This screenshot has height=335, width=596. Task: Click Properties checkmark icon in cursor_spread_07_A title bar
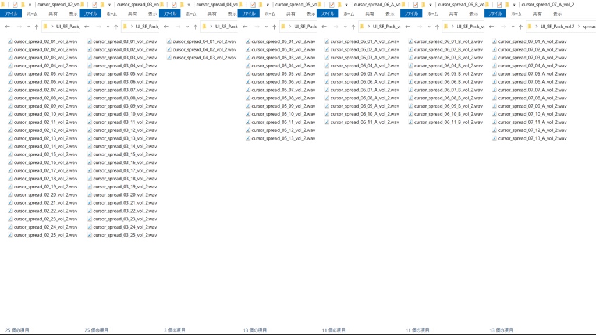[499, 5]
